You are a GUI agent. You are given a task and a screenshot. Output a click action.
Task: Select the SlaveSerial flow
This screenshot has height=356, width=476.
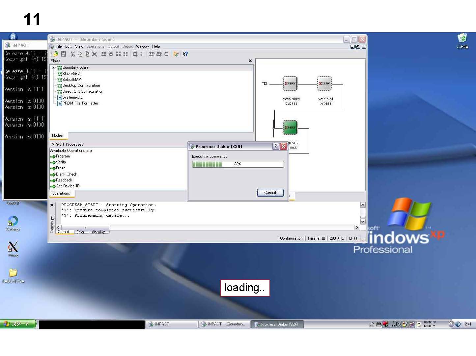(x=71, y=74)
